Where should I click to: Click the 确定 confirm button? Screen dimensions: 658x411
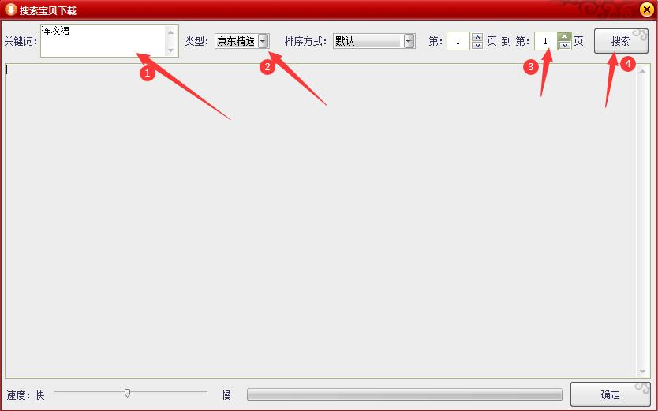tap(611, 394)
